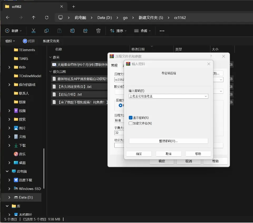Enable the 加密文件名(N) checkbox
The width and height of the screenshot is (253, 223).
(x=130, y=123)
